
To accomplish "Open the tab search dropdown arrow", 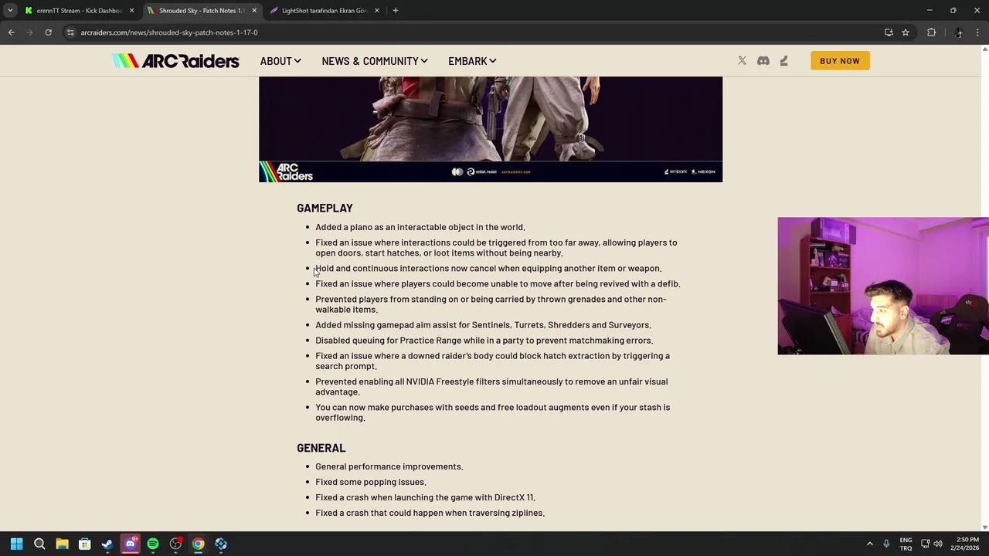I will tap(10, 11).
